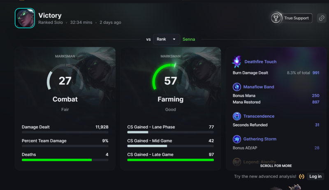The width and height of the screenshot is (329, 190).
Task: Open the Rank comparison dropdown
Action: (x=167, y=39)
